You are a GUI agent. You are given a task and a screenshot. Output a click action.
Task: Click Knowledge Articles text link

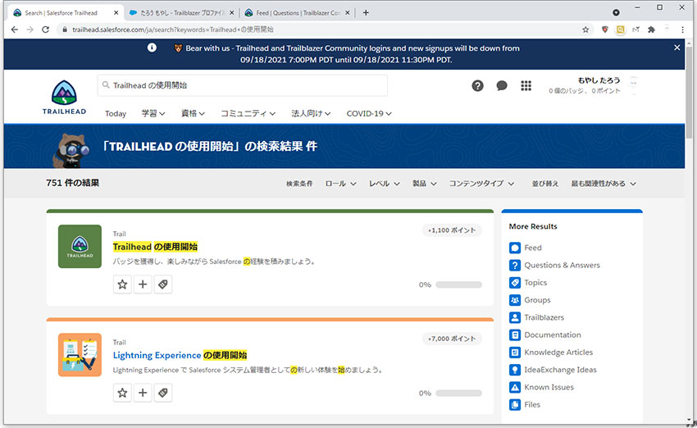click(x=558, y=353)
